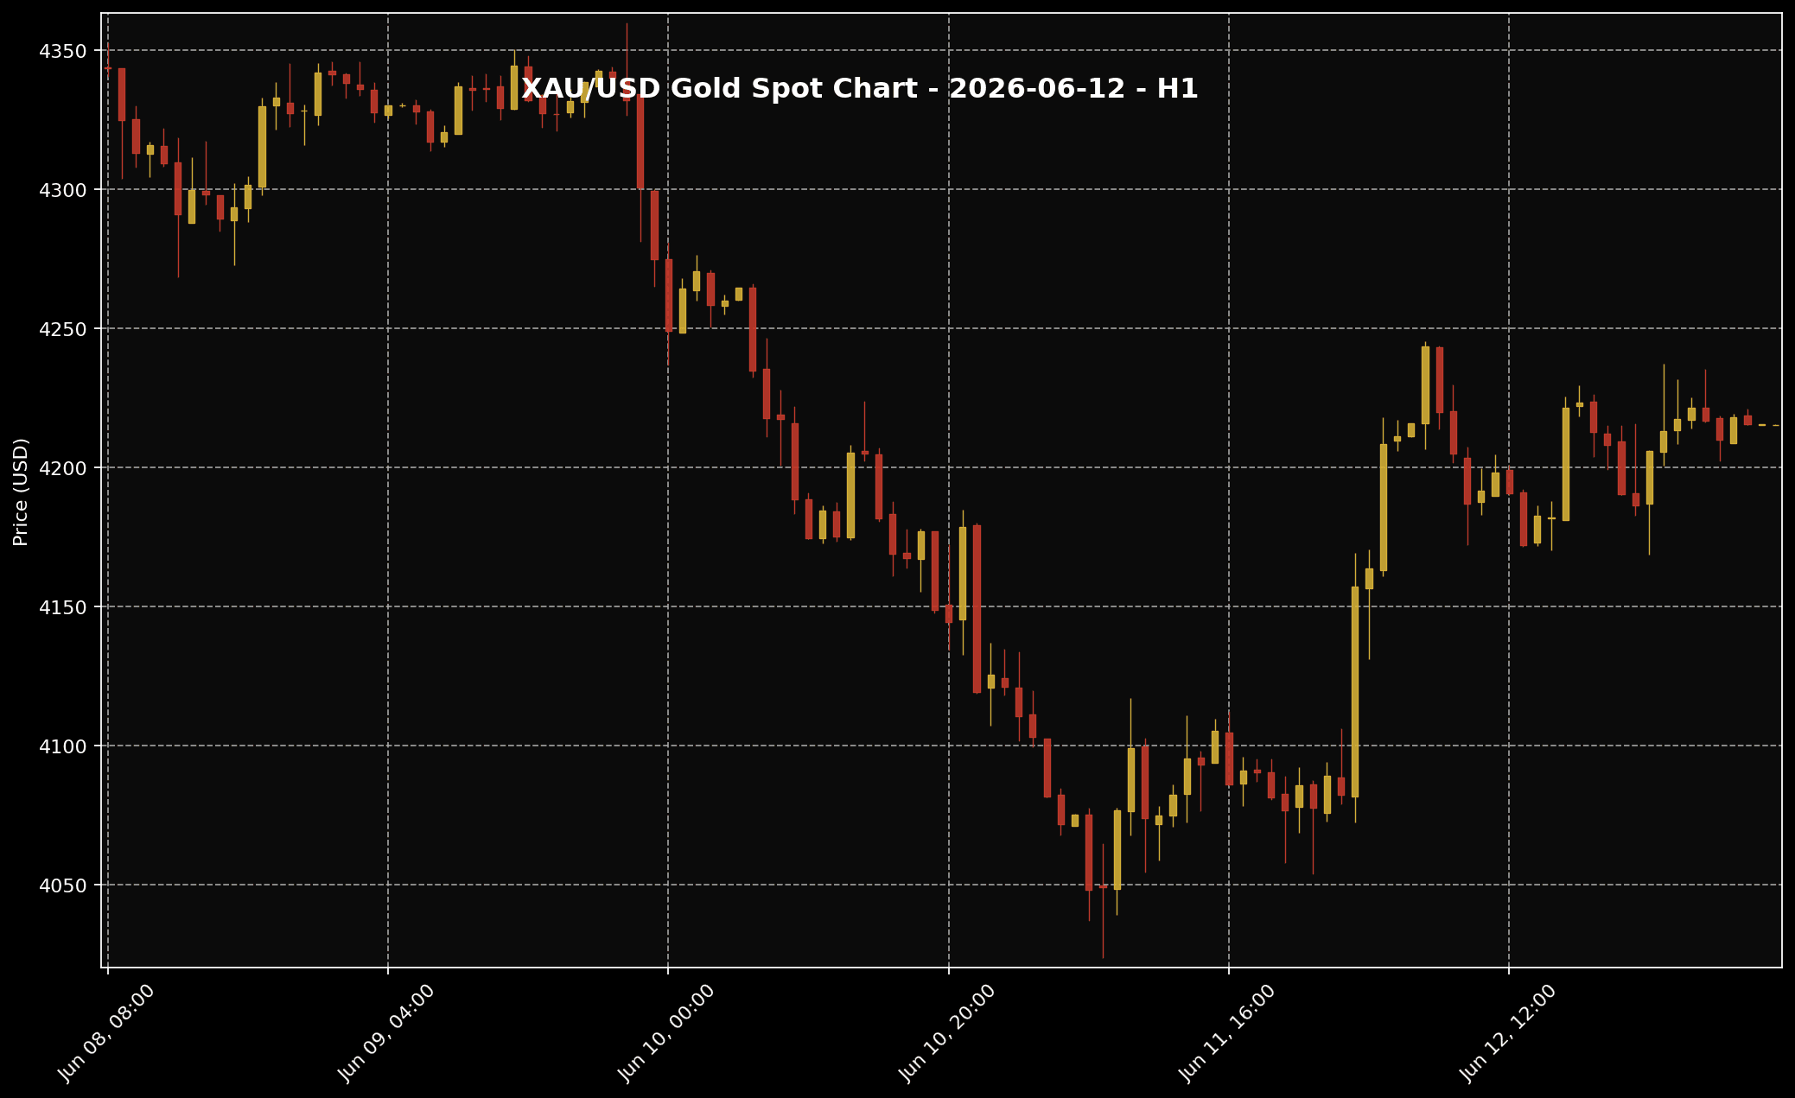Click the tall yellow candle rising from 4082 to 4157

1355,691
